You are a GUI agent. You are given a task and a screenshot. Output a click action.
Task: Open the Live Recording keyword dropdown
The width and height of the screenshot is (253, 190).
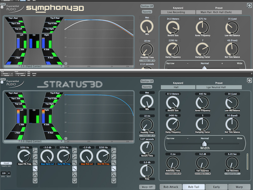point(178,12)
